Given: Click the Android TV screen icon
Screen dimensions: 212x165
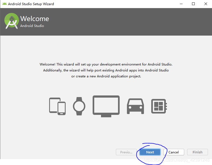Looking at the screenshot, I should [106, 106].
